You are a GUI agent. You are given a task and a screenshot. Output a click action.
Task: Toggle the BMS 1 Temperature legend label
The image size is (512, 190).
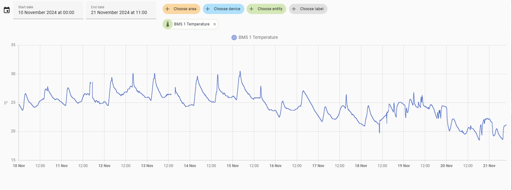(x=258, y=37)
